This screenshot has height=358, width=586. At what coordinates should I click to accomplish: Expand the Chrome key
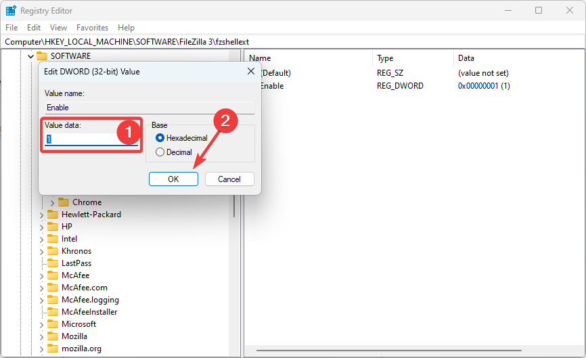[x=52, y=203]
